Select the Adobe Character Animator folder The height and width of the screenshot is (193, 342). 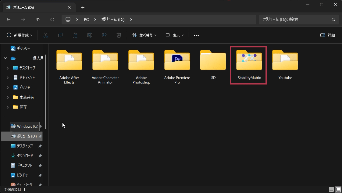click(x=105, y=67)
